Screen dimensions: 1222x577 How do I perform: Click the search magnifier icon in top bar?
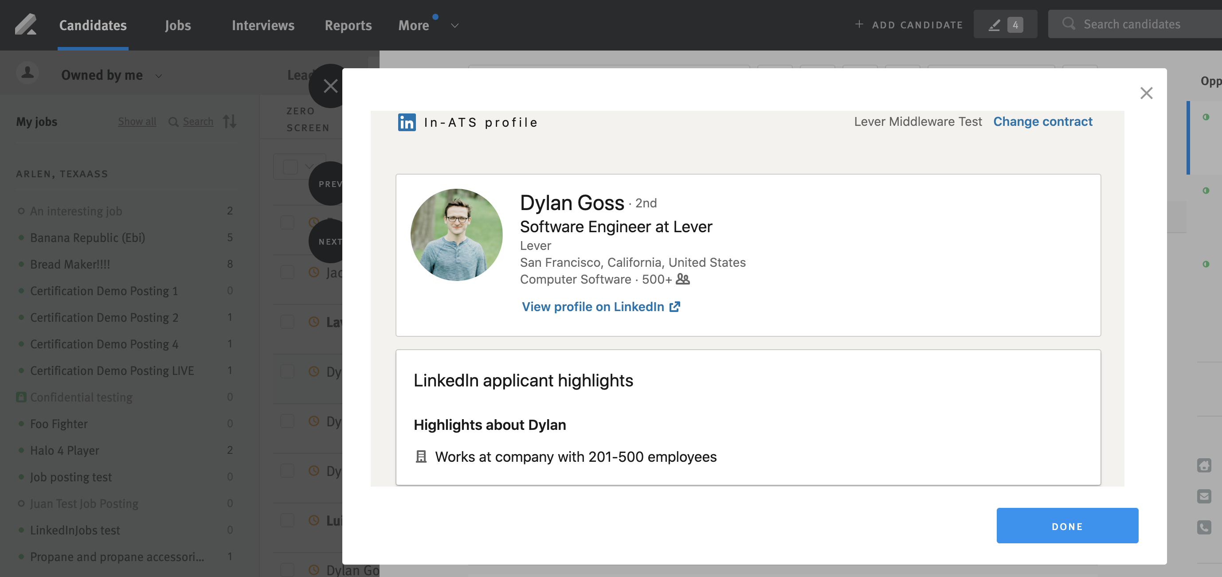tap(1068, 23)
